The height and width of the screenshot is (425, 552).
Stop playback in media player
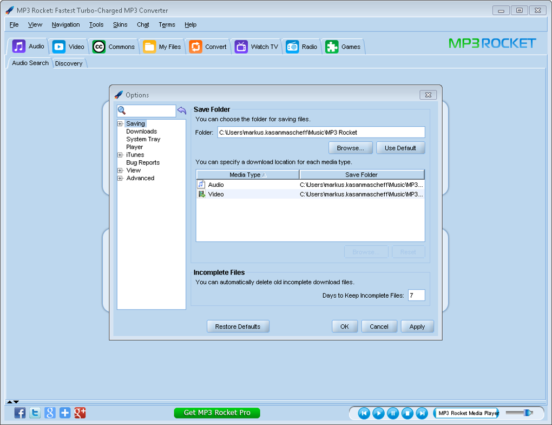coord(408,413)
